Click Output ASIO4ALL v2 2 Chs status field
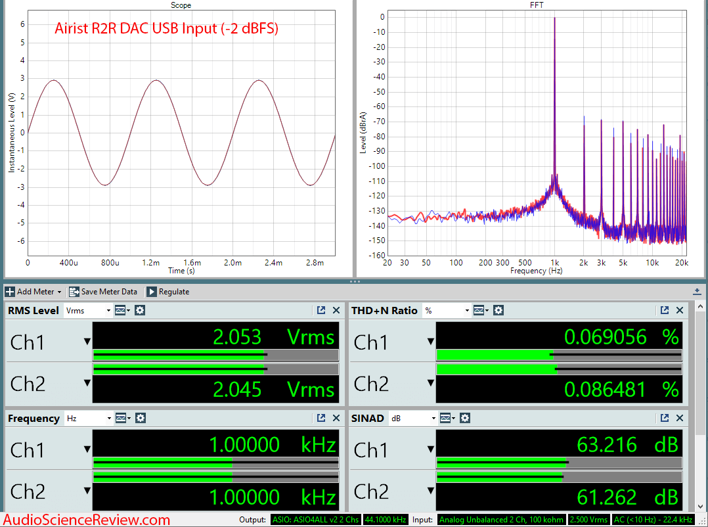This screenshot has width=708, height=527. click(316, 520)
